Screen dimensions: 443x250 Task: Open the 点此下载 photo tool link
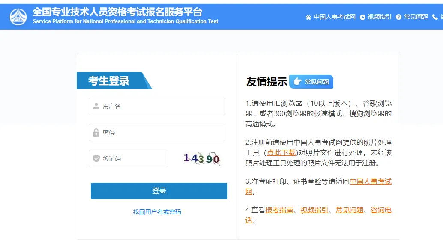(x=281, y=153)
